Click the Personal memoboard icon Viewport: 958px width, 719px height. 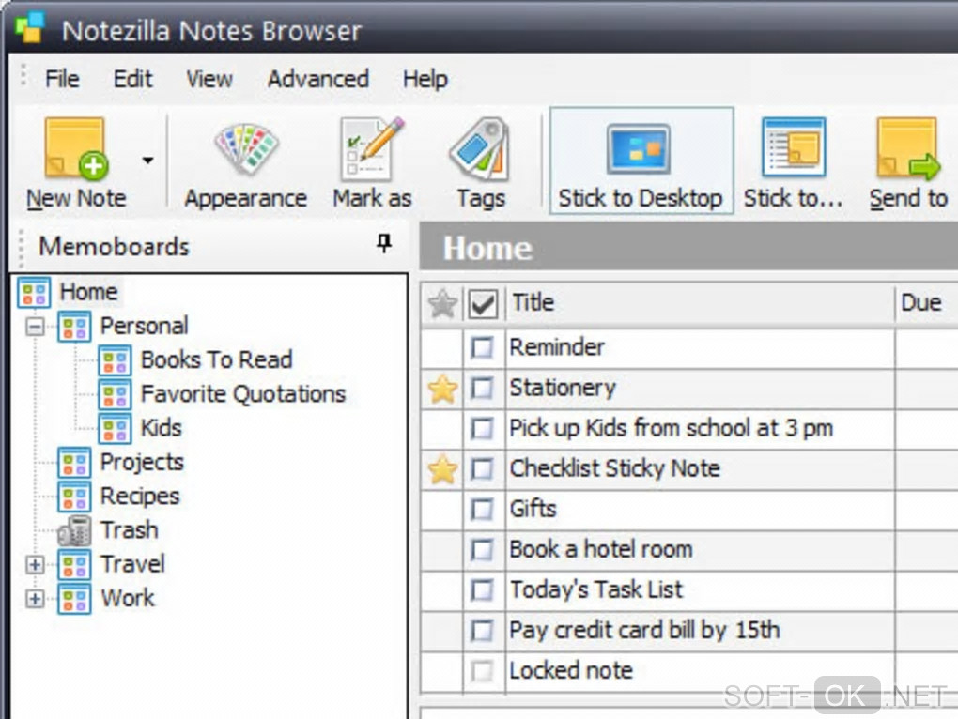[74, 327]
